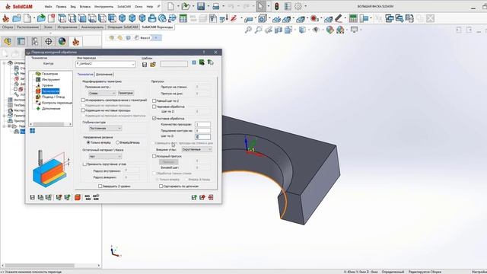Switch to the 'Анализировать' ribbon tab
The image size is (487, 274).
tap(92, 27)
